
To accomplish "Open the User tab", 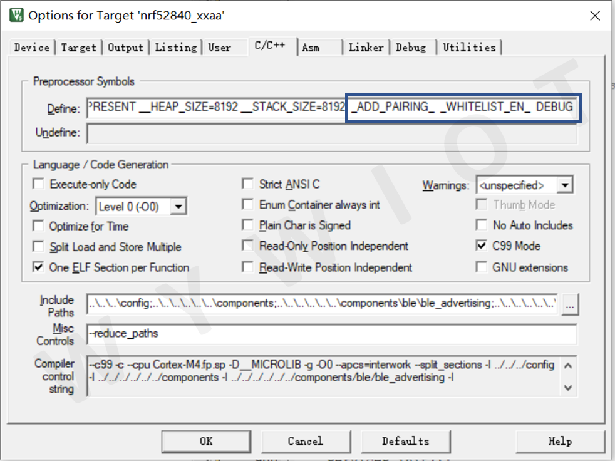I will point(220,48).
